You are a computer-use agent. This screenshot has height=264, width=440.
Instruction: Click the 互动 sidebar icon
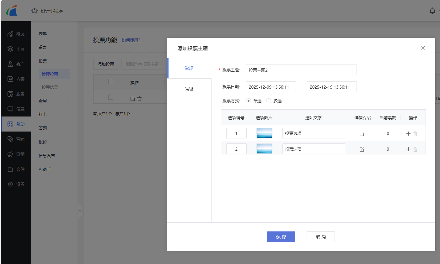point(10,124)
